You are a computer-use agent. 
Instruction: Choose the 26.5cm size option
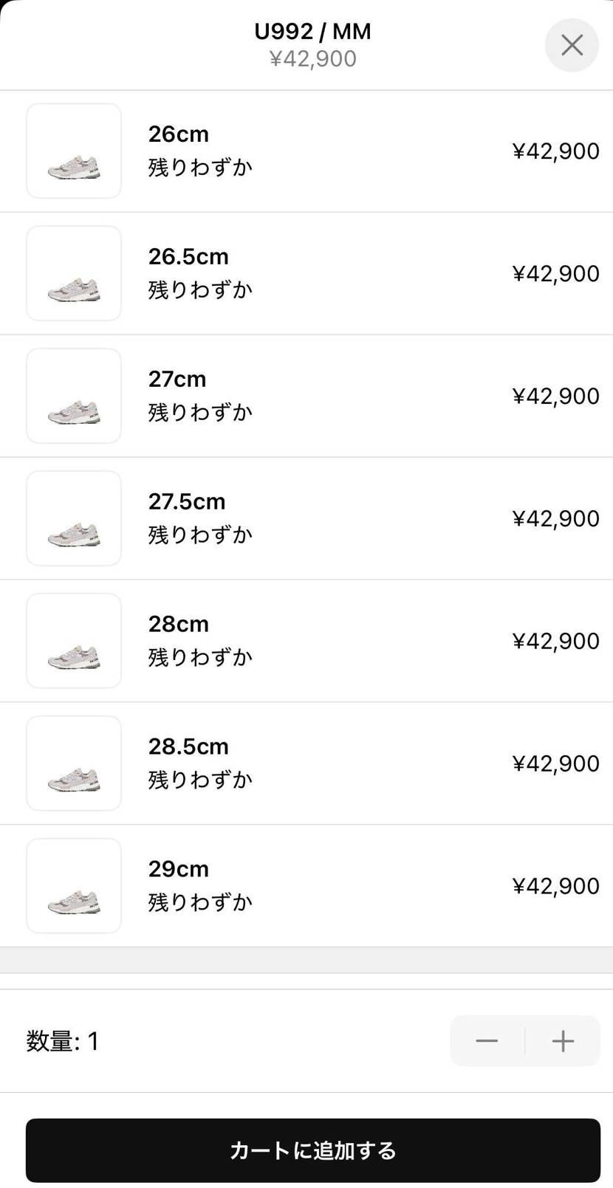tap(188, 257)
